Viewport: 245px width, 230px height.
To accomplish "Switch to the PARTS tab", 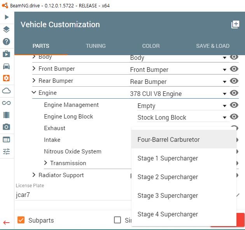I will click(41, 46).
